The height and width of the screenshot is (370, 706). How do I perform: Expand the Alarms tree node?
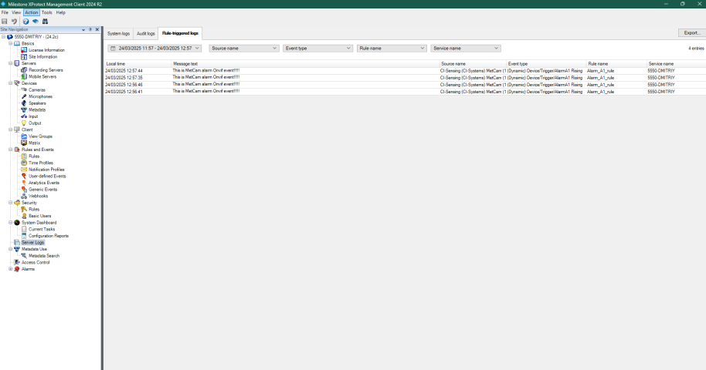pyautogui.click(x=11, y=269)
